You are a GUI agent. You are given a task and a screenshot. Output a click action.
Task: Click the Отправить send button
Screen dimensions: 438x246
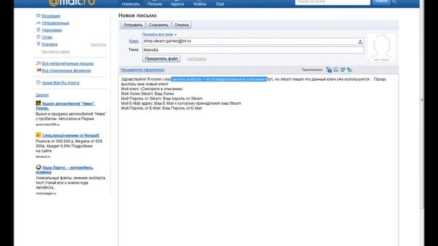click(x=133, y=25)
